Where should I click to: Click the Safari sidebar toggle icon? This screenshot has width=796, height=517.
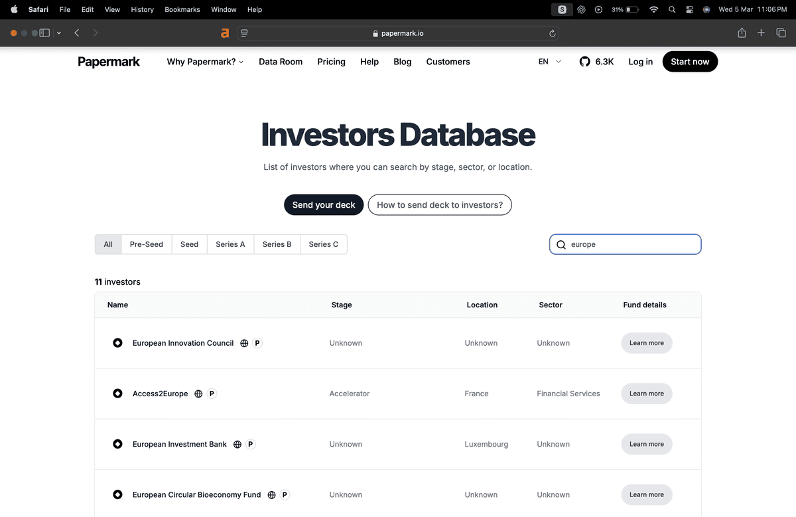pos(44,33)
